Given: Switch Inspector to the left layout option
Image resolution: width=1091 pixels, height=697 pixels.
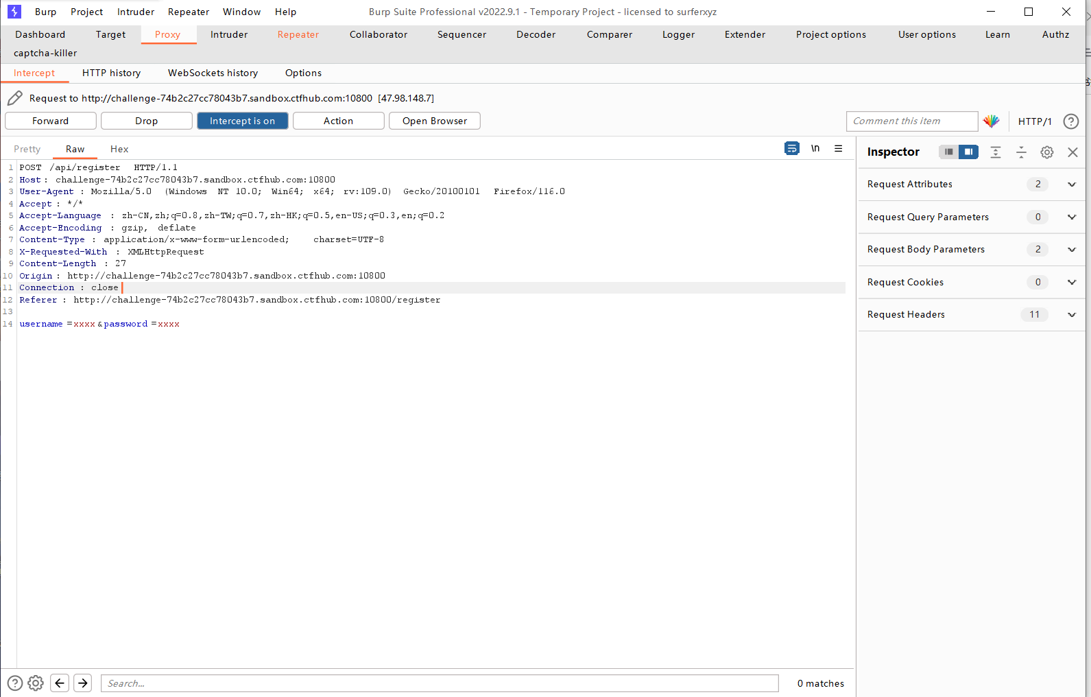Looking at the screenshot, I should point(949,152).
